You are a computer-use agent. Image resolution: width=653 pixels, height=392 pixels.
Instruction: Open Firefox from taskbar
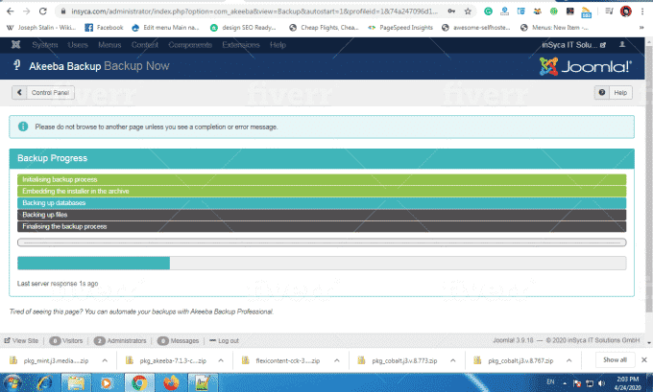pos(171,382)
